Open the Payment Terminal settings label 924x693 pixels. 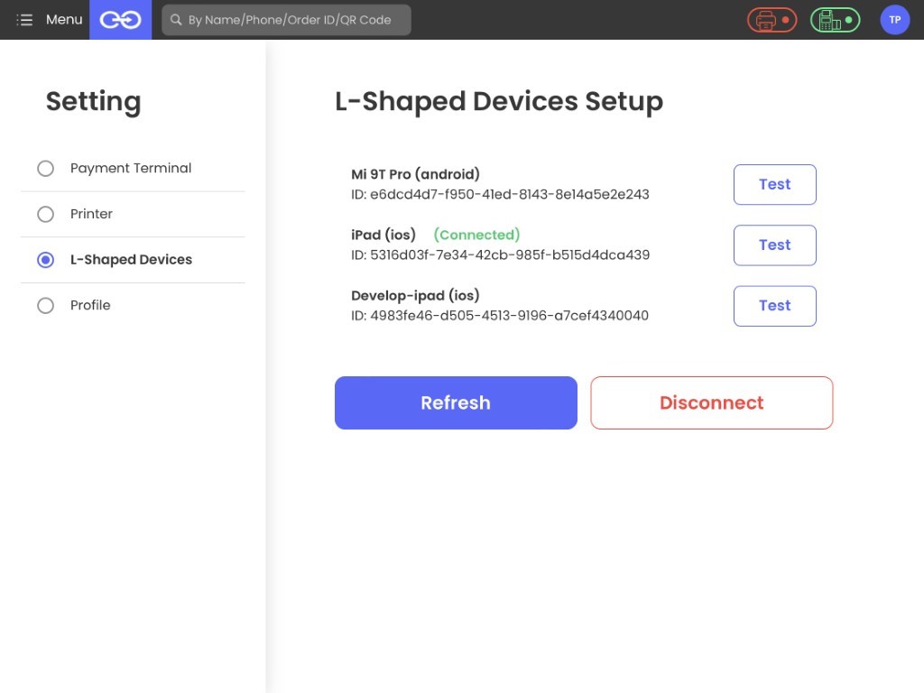131,168
